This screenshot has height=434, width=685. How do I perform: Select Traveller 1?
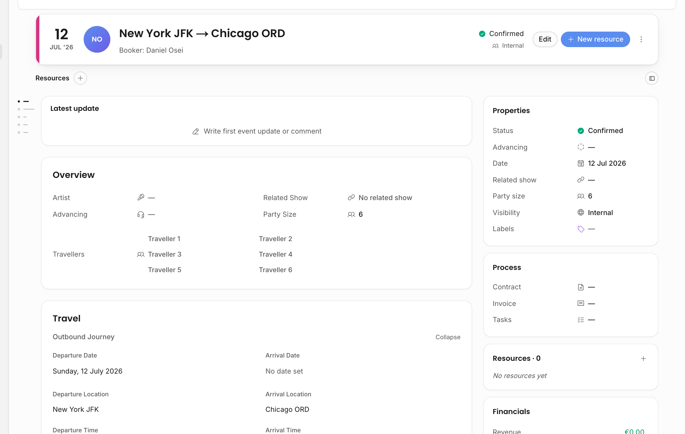[x=164, y=239]
